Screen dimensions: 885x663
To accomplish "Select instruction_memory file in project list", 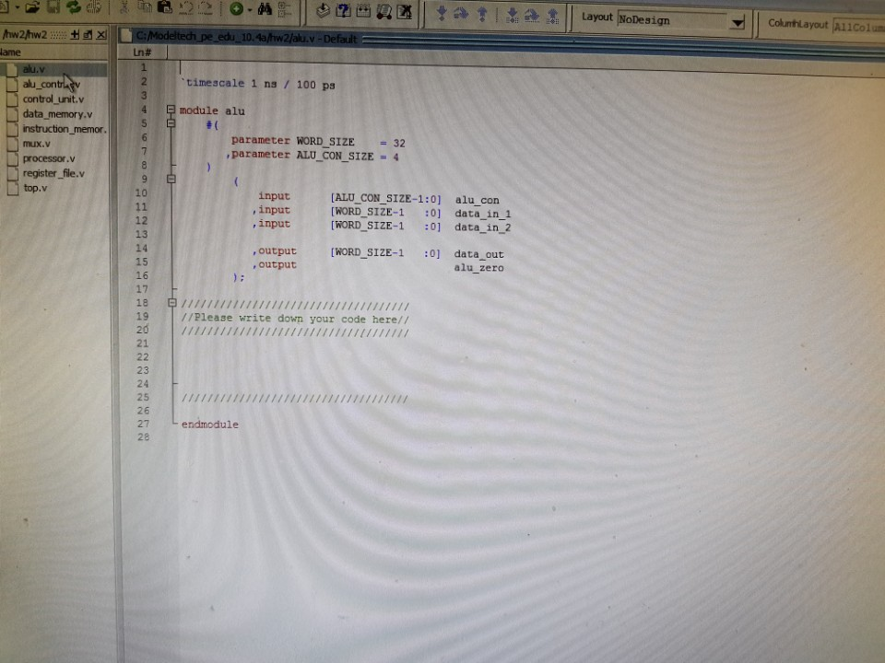I will point(64,129).
